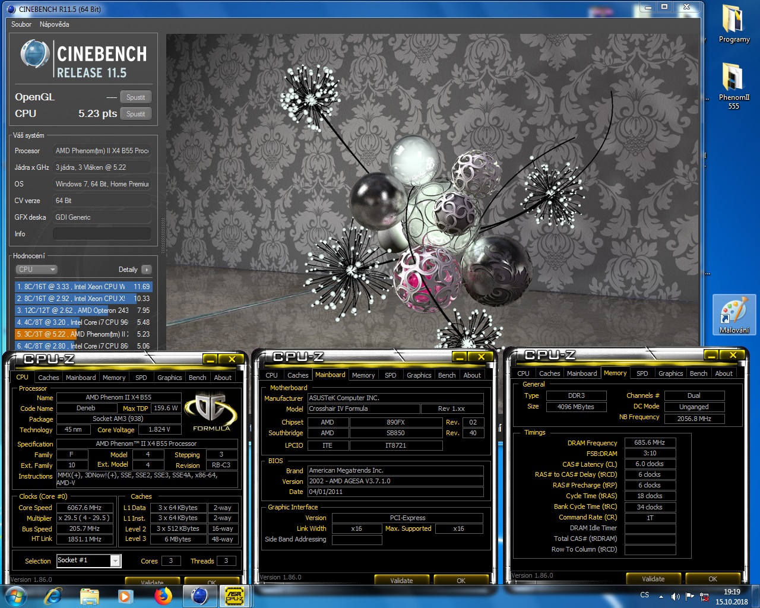Image resolution: width=760 pixels, height=608 pixels.
Task: Open the PhenomII 555 desktop folder
Action: 734,85
